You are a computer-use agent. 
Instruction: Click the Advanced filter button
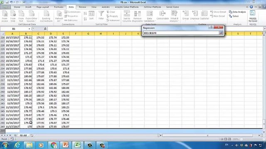coord(113,20)
